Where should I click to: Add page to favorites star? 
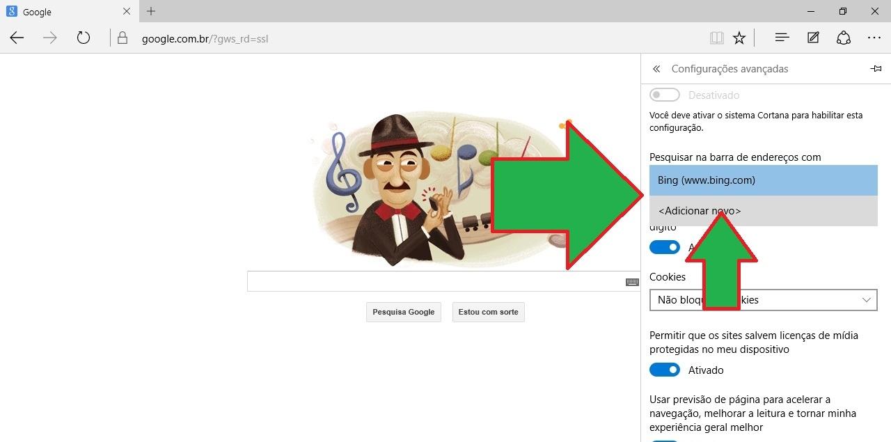tap(739, 38)
